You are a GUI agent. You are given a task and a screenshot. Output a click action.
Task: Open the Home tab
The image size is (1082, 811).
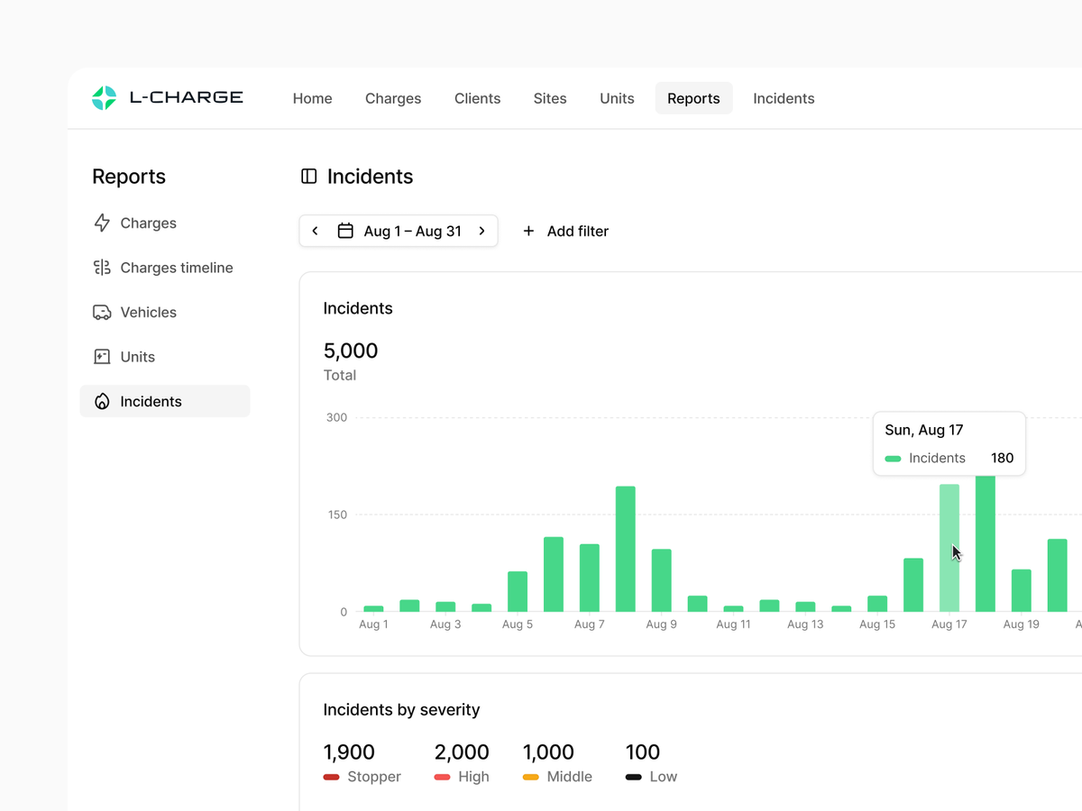[313, 98]
